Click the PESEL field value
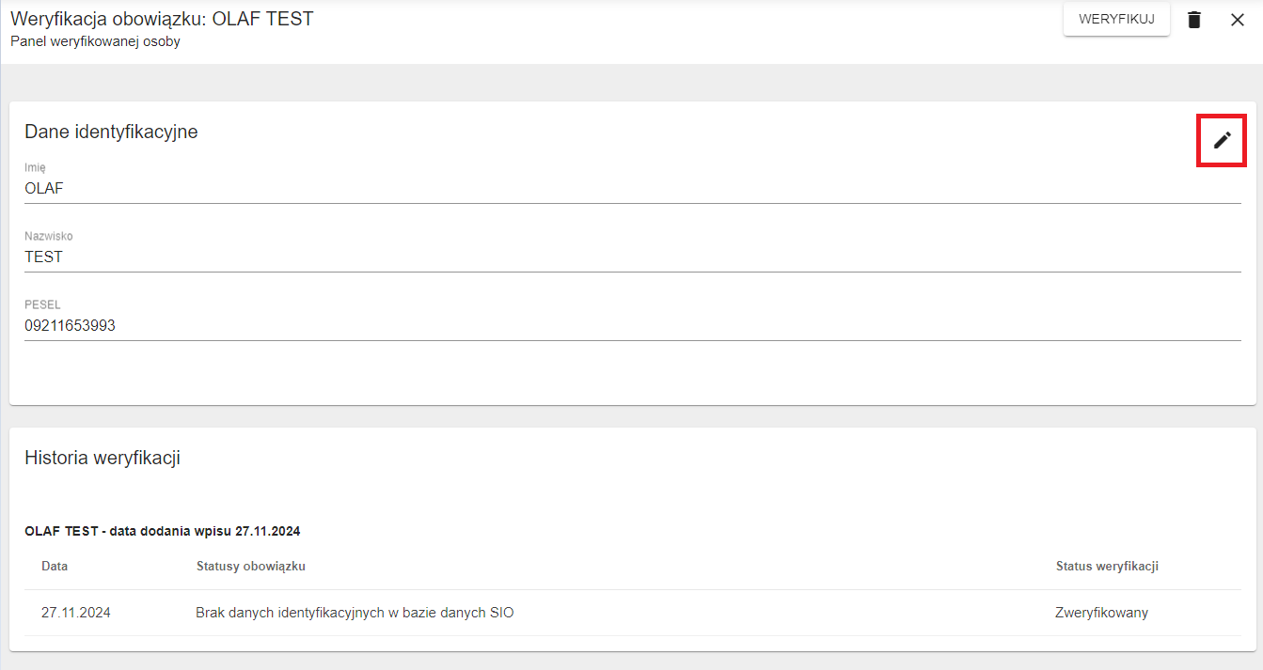 [x=70, y=325]
